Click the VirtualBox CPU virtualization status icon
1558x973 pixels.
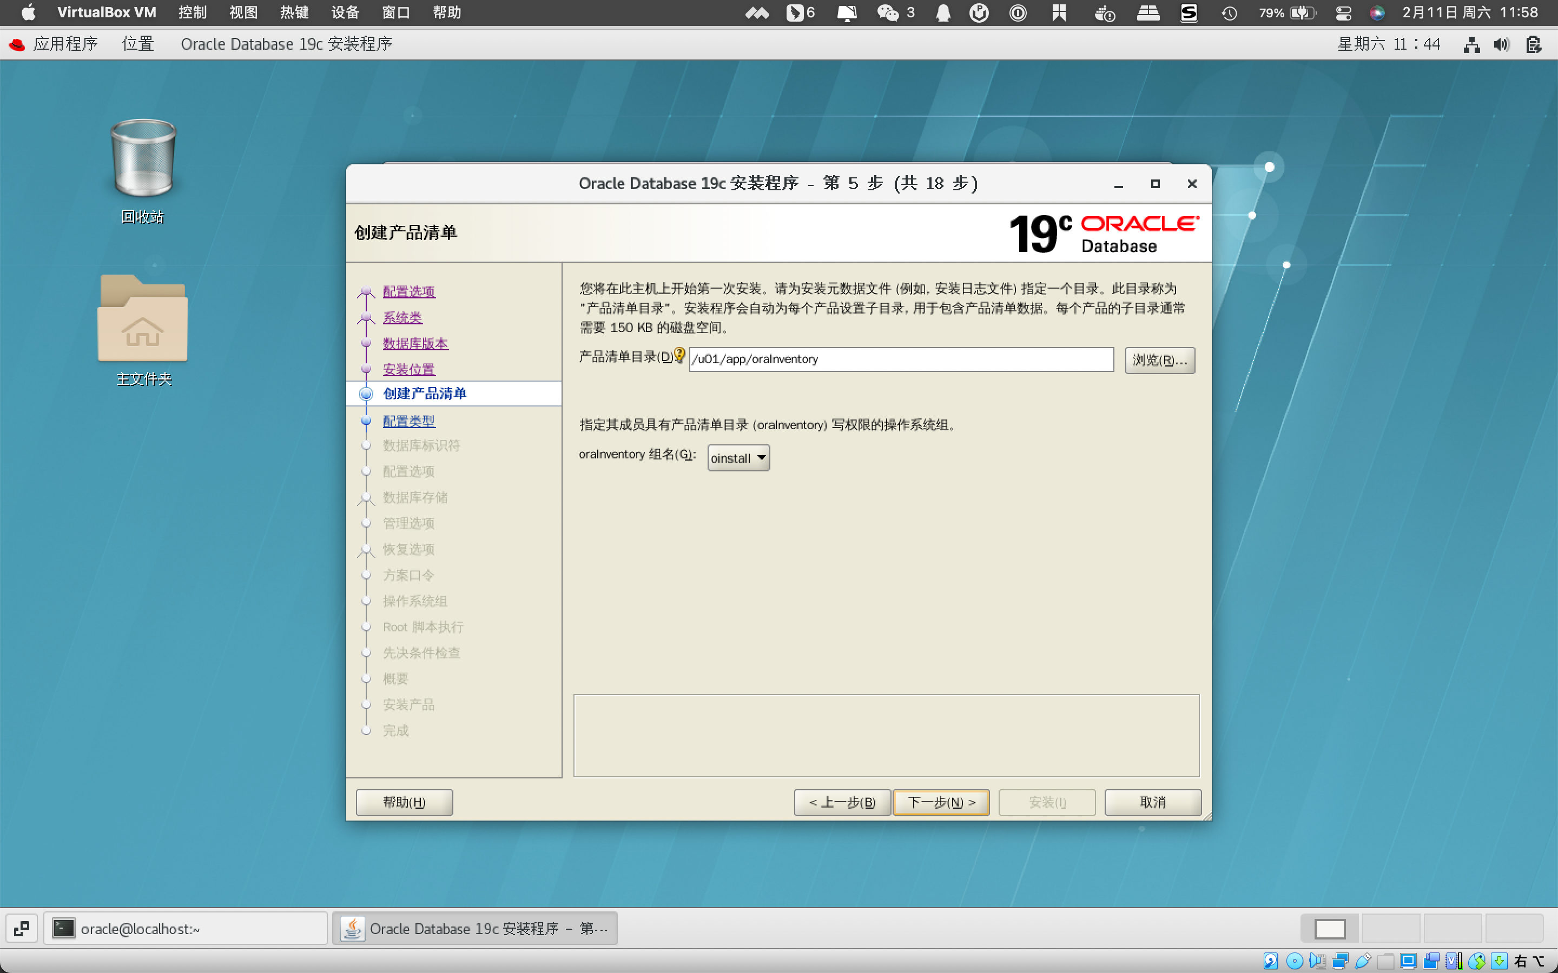coord(1454,961)
